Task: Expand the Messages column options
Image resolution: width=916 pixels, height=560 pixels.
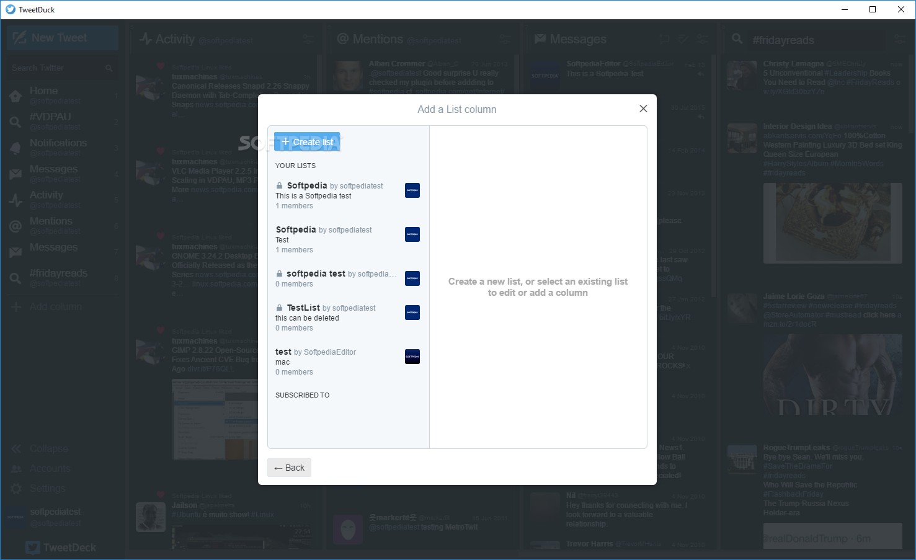Action: [x=703, y=39]
